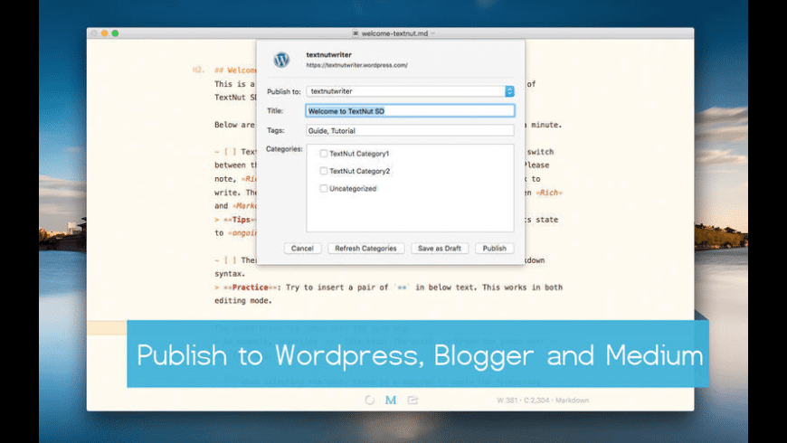This screenshot has width=787, height=443.
Task: Check the TextNut Category1 checkbox
Action: pyautogui.click(x=324, y=154)
